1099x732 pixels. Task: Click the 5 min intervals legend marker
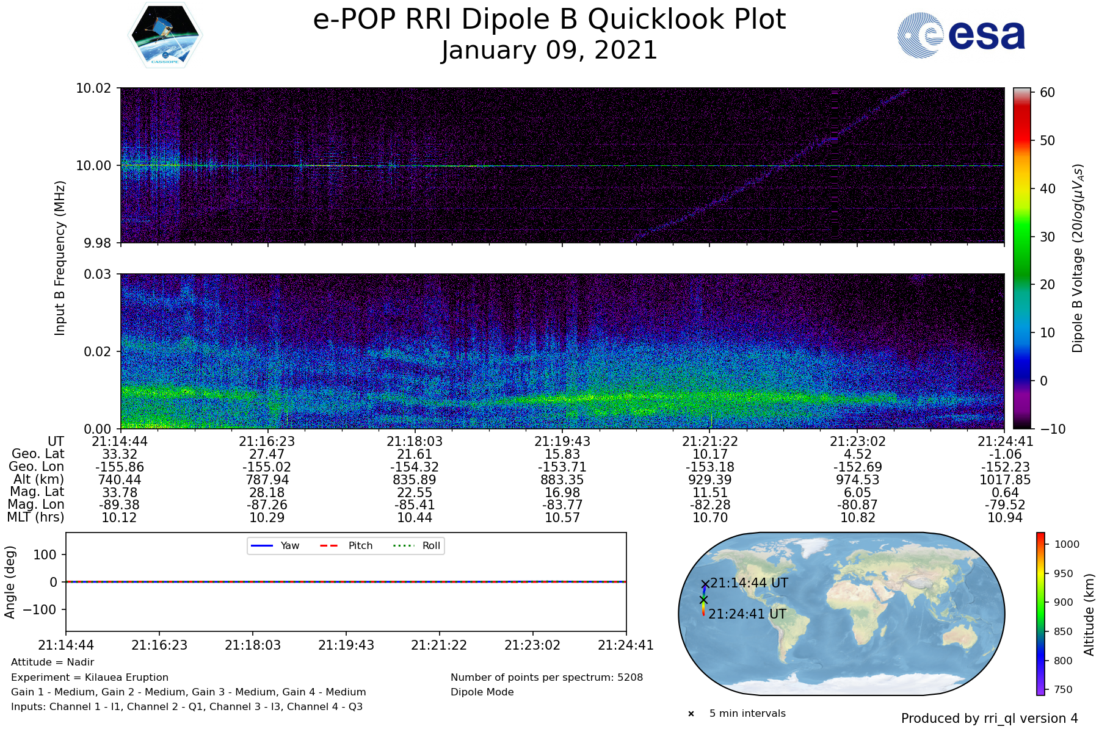point(691,714)
